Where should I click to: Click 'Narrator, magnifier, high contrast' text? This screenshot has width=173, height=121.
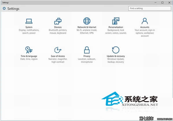click(58, 60)
